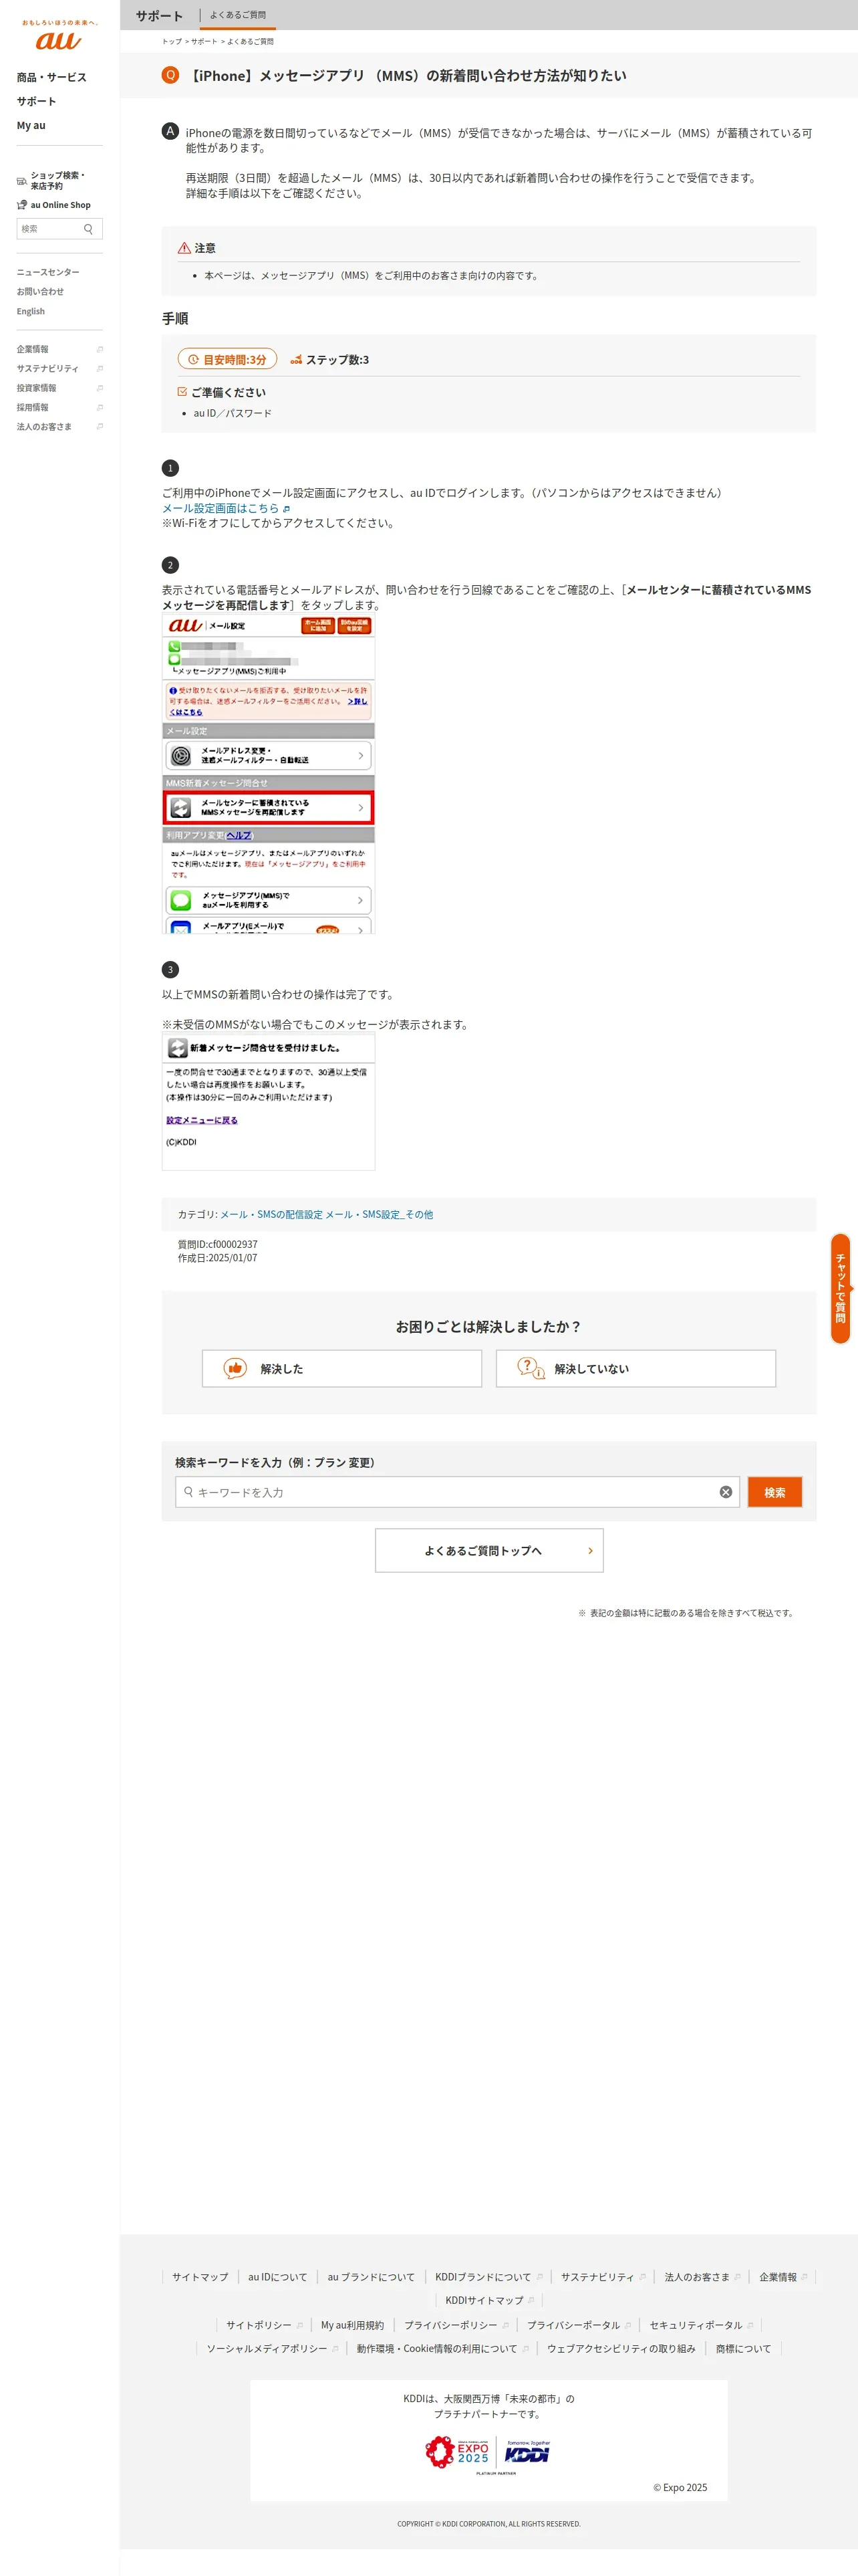Click the キーワードを入力 search field

point(456,1492)
